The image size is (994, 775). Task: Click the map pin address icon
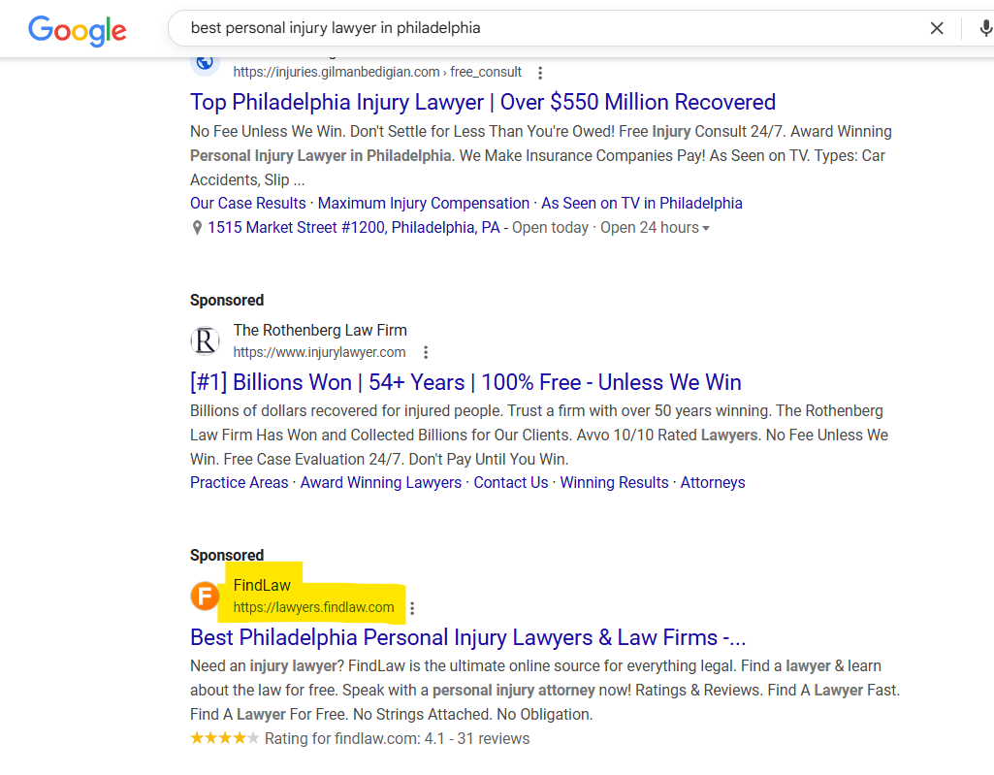tap(197, 228)
